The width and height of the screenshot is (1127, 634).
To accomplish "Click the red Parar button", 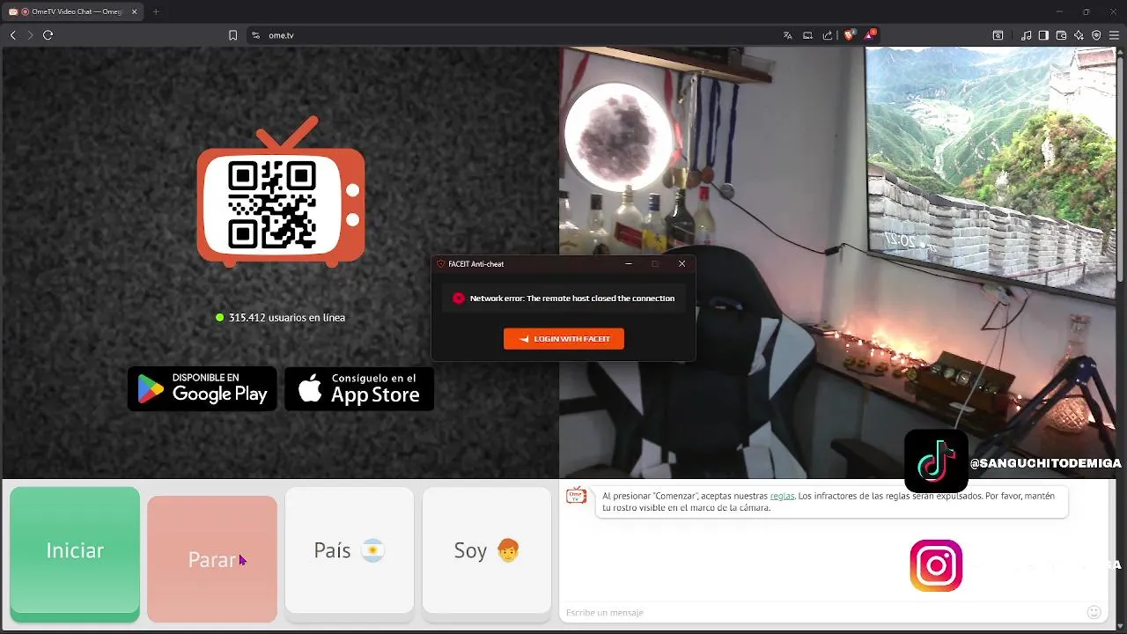I will 212,558.
